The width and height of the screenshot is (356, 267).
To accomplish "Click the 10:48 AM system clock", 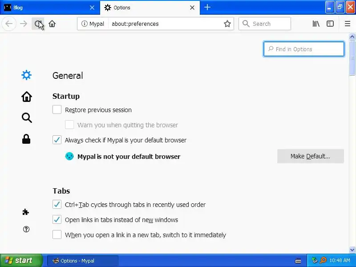I will 340,260.
